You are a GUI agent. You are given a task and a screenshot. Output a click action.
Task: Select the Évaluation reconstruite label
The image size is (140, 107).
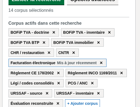click(x=32, y=103)
